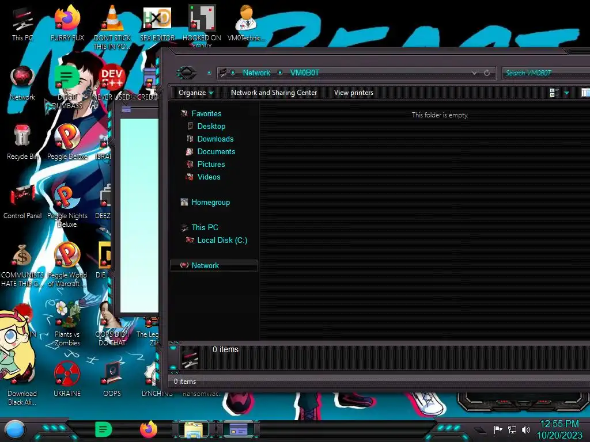
Task: Click Network in the address breadcrumb
Action: pos(256,73)
